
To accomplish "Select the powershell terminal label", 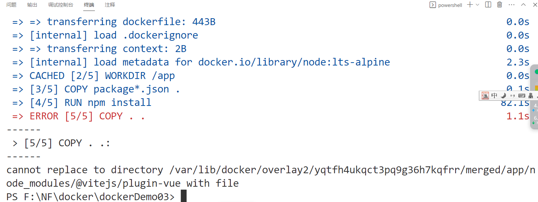I will pos(450,5).
